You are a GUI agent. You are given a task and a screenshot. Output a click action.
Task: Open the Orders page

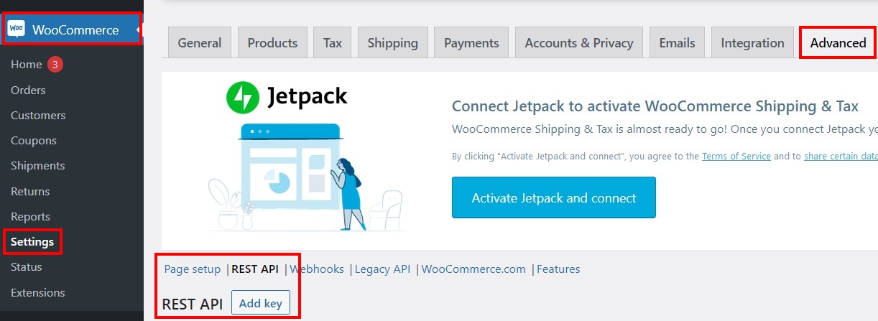coord(28,90)
